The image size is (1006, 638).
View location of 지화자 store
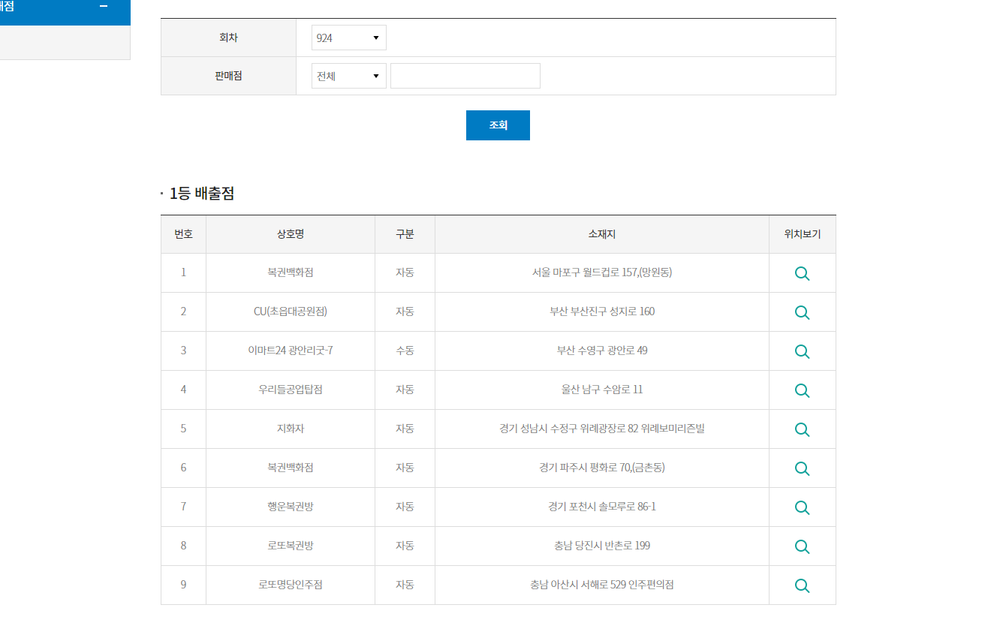(x=802, y=429)
